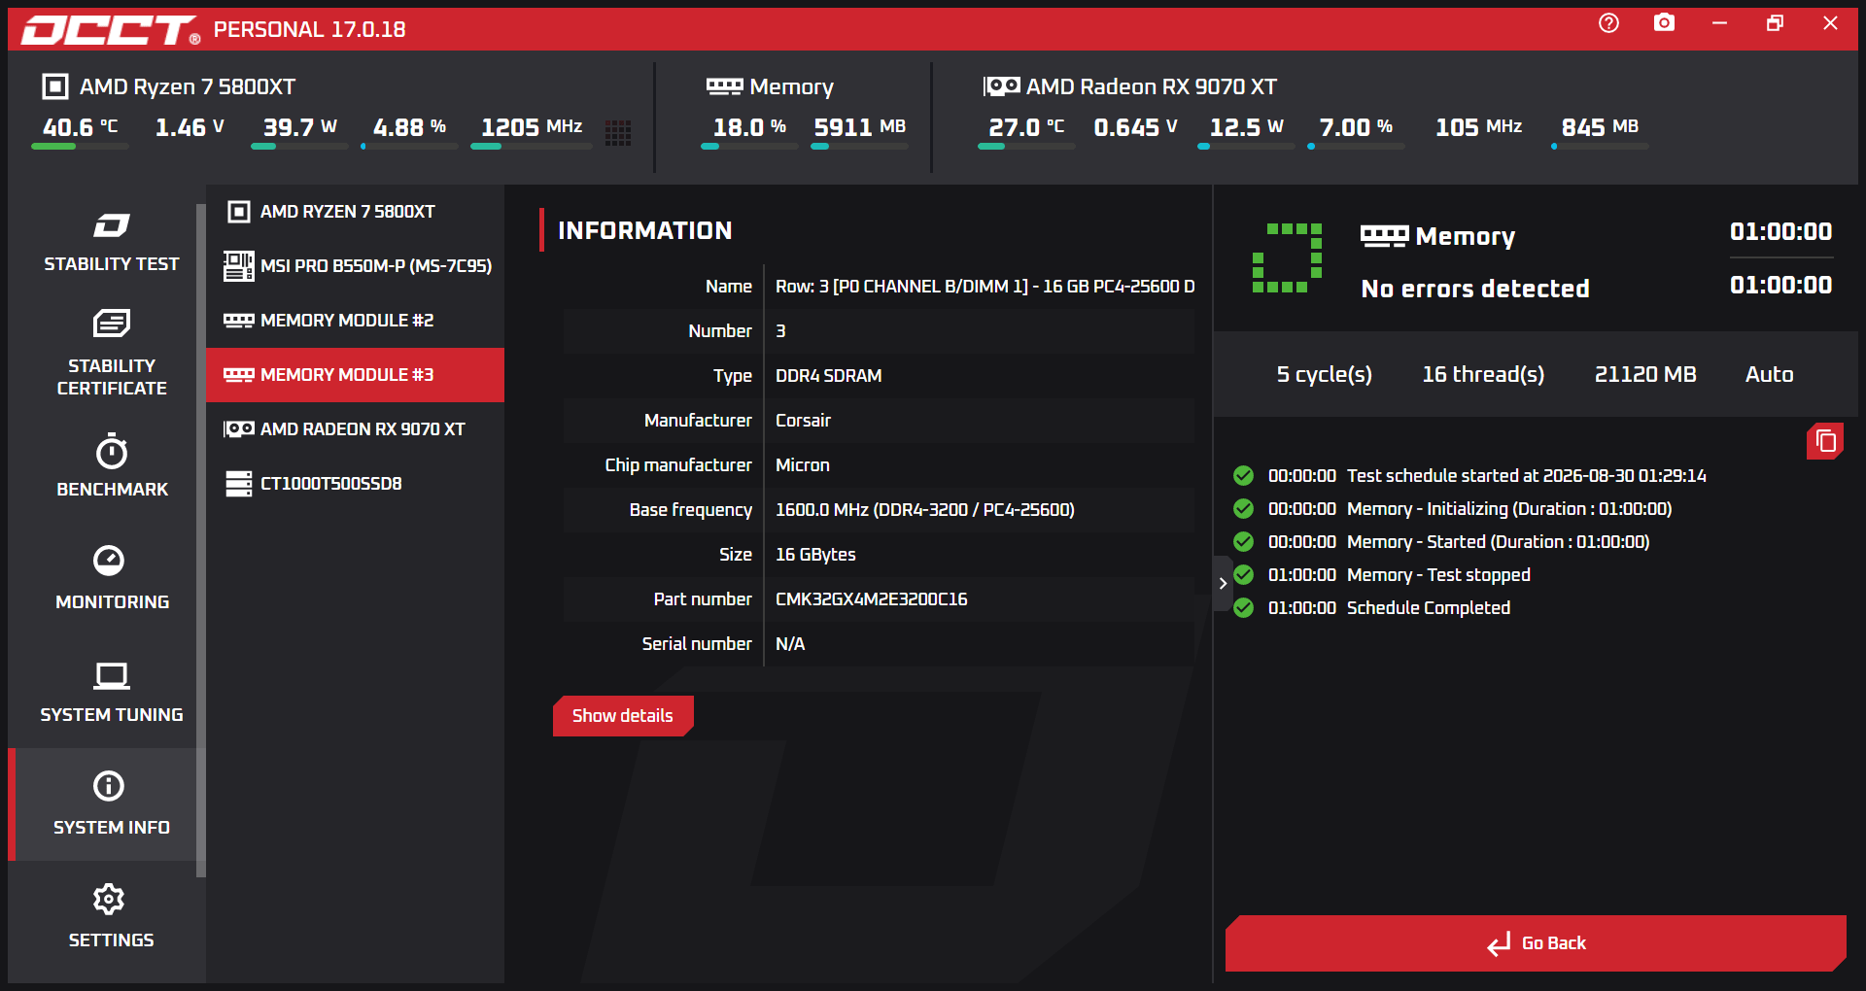Screen dimensions: 1866x991
Task: Take a screenshot with the camera icon
Action: tap(1664, 23)
